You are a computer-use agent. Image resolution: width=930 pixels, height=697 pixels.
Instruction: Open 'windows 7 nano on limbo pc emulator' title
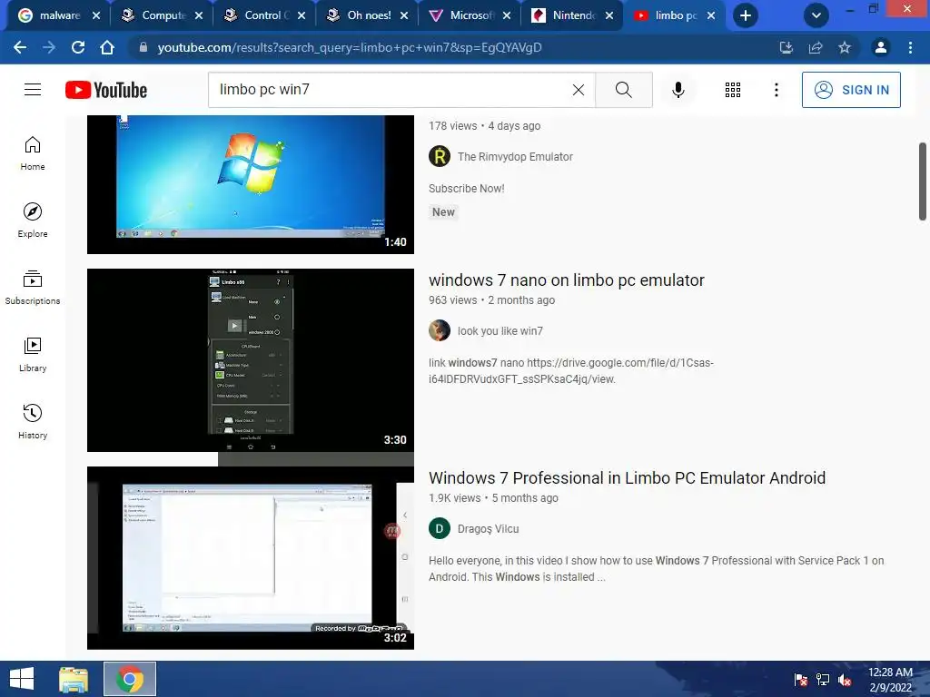click(x=567, y=280)
